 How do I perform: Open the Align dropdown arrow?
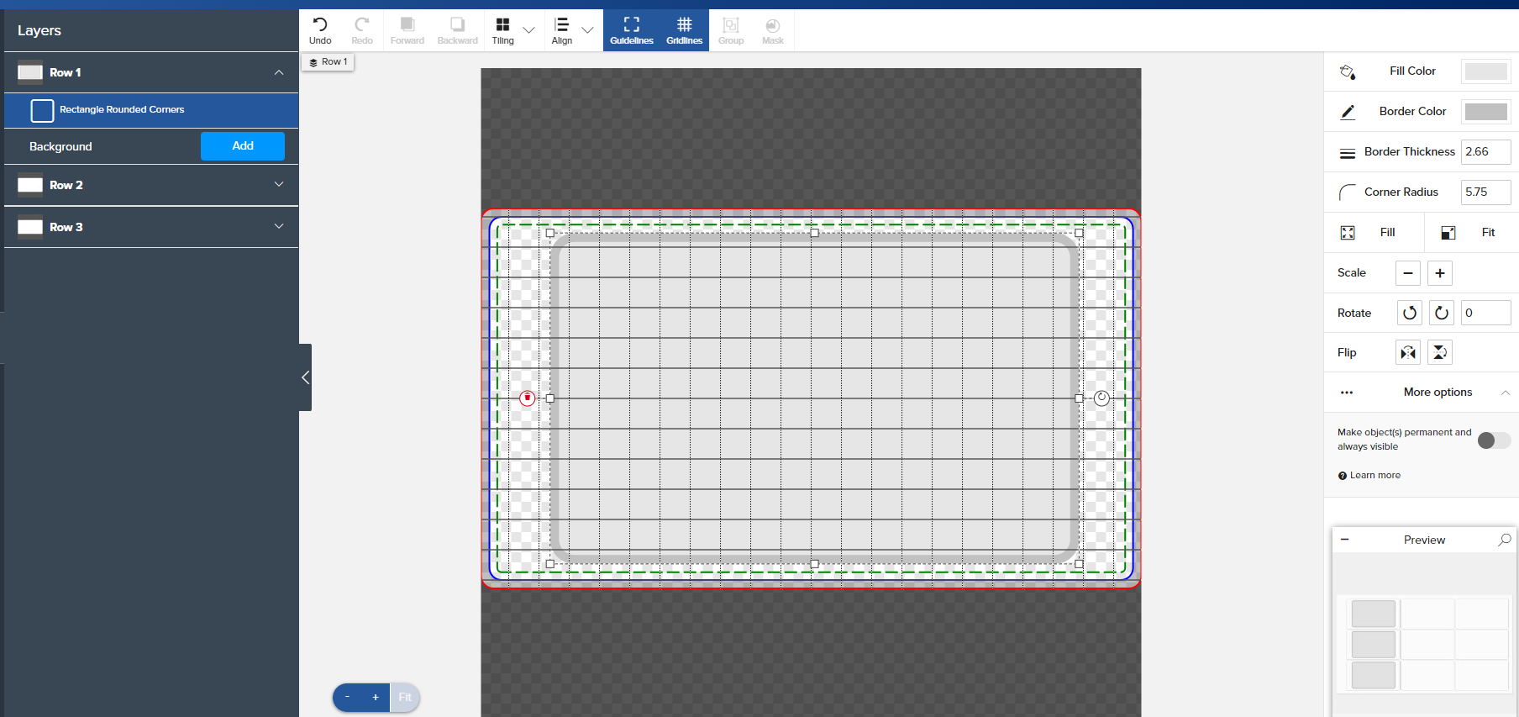click(x=588, y=30)
